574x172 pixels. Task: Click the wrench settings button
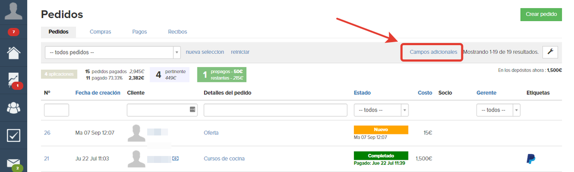550,51
